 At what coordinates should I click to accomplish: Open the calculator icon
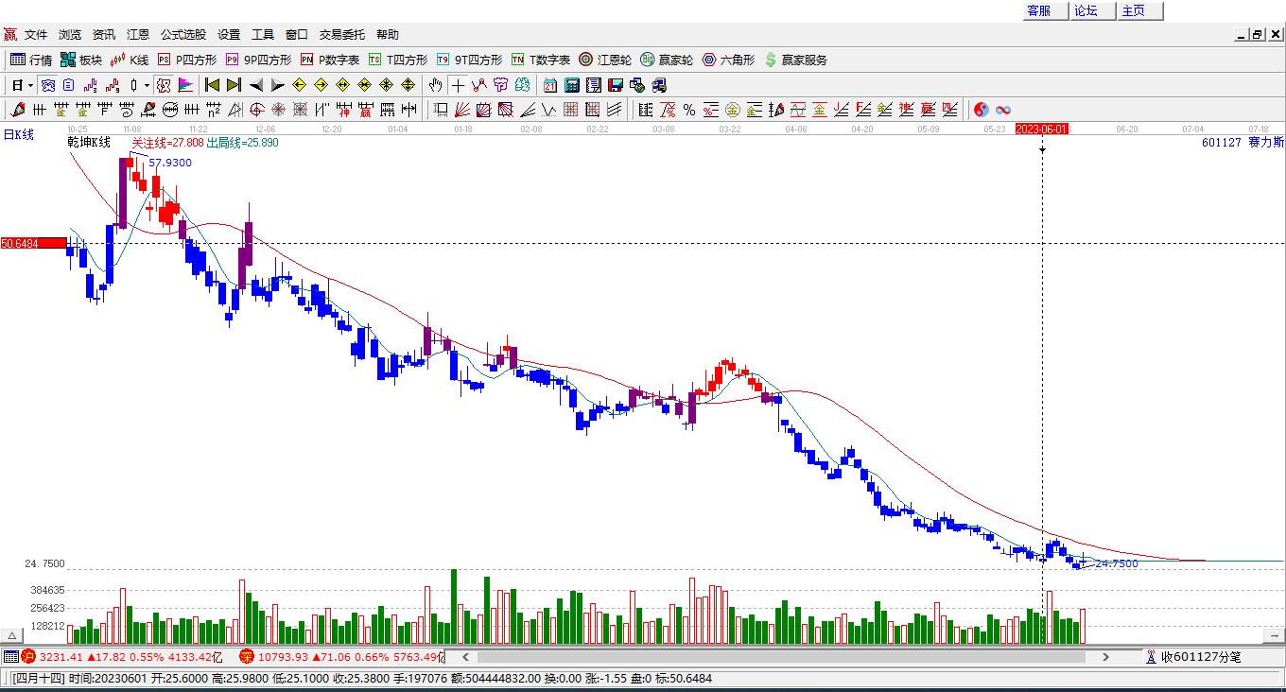click(x=572, y=85)
